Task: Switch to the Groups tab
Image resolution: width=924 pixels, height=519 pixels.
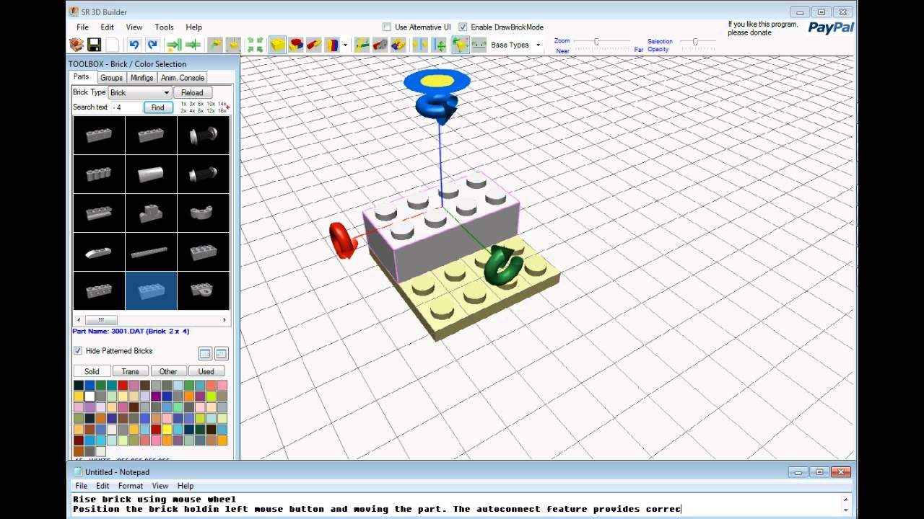Action: pos(111,78)
